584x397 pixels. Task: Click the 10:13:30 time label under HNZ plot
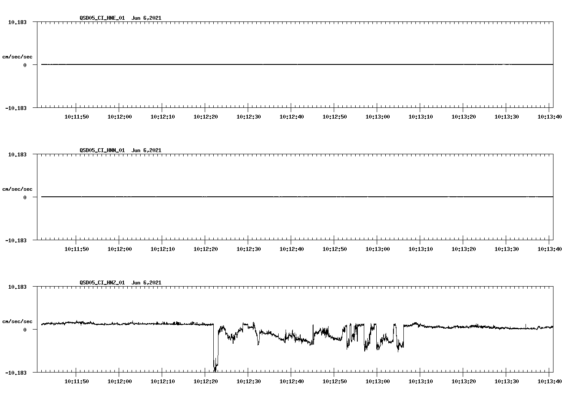(507, 382)
